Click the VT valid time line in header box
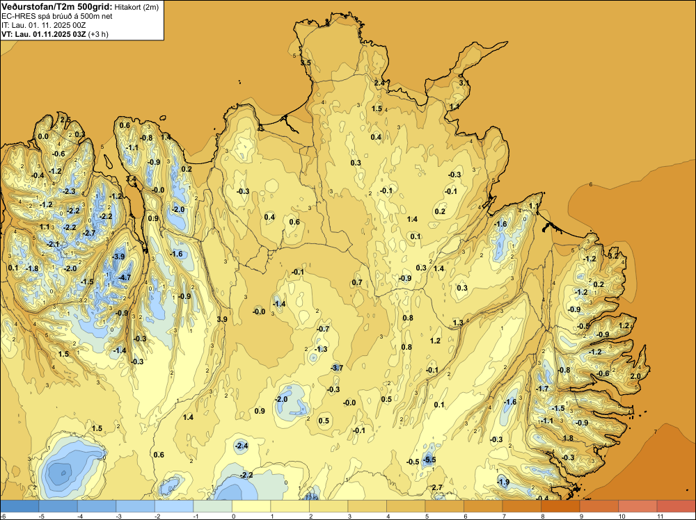696x520 pixels. (x=55, y=34)
